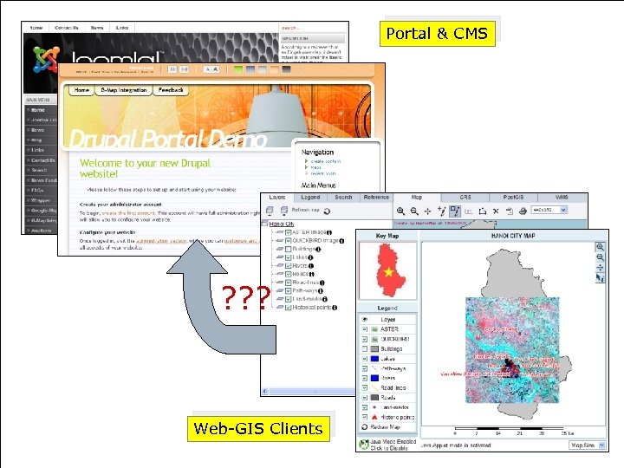Open the PostGIS tab

tap(513, 198)
